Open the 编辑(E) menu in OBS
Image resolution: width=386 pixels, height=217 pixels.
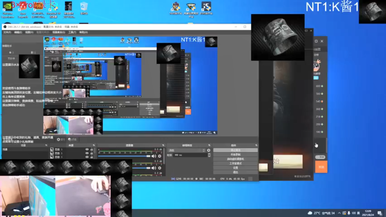tap(18, 32)
